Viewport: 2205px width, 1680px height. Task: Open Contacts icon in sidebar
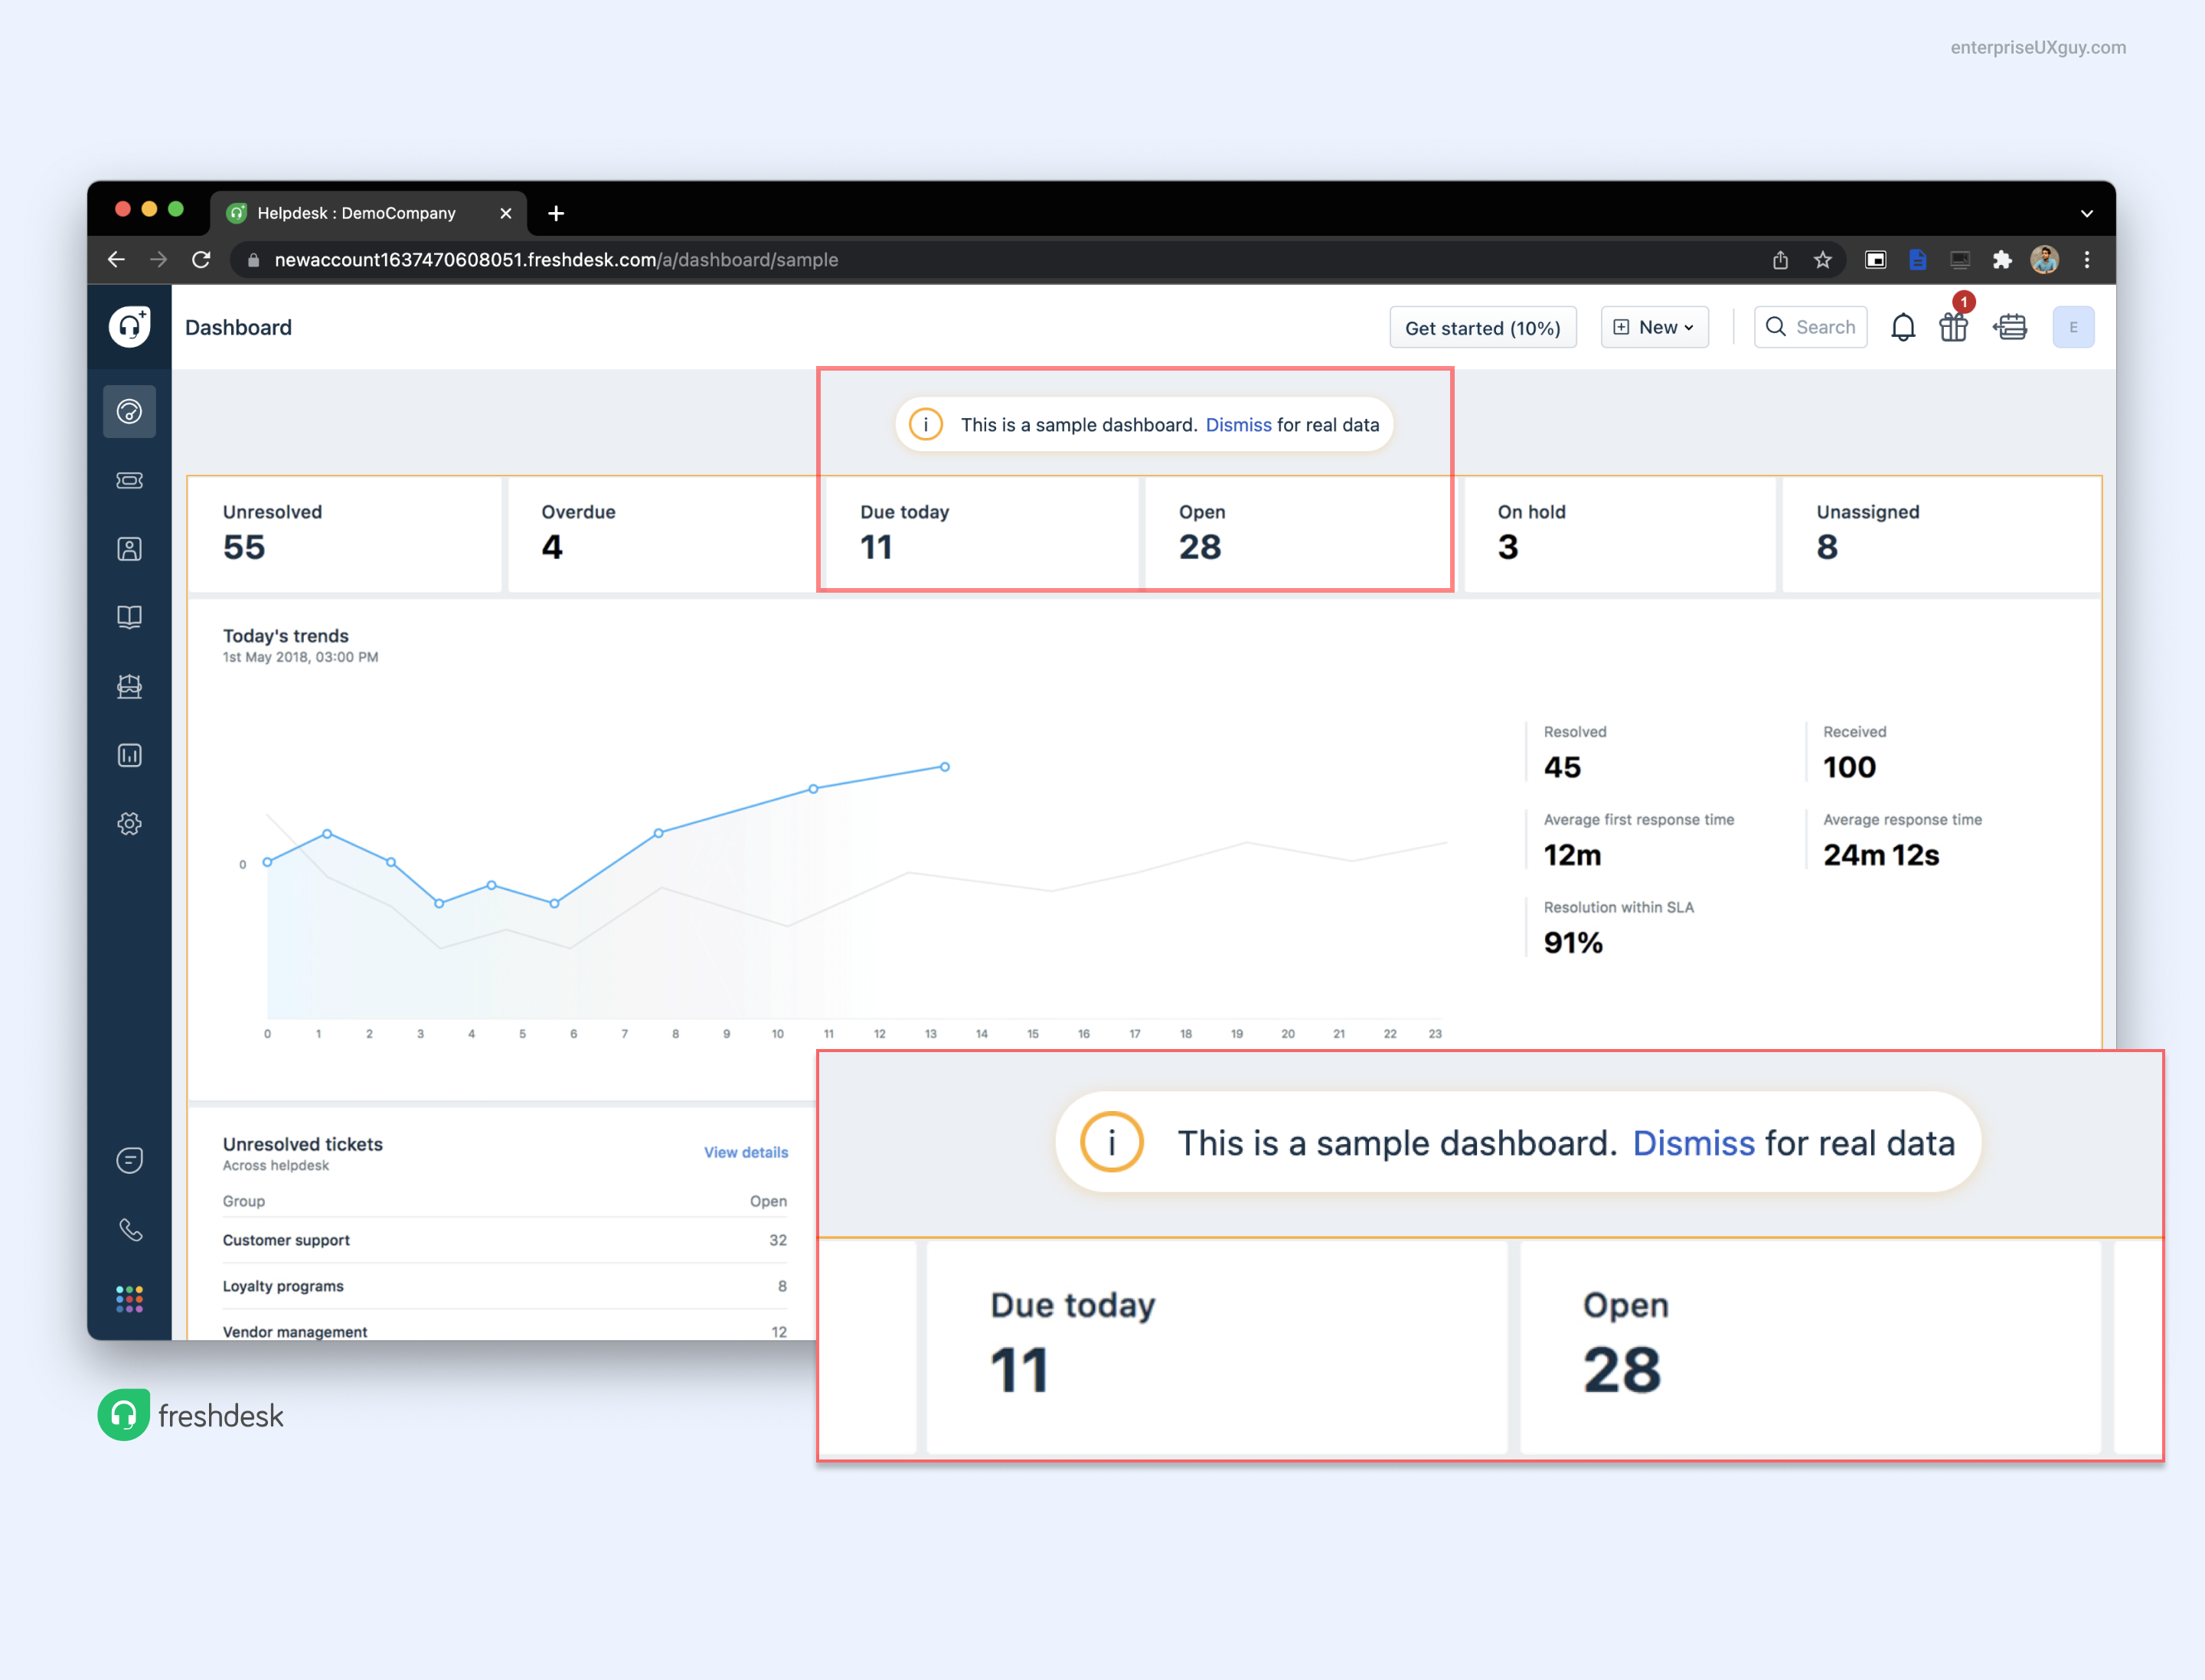(x=129, y=549)
